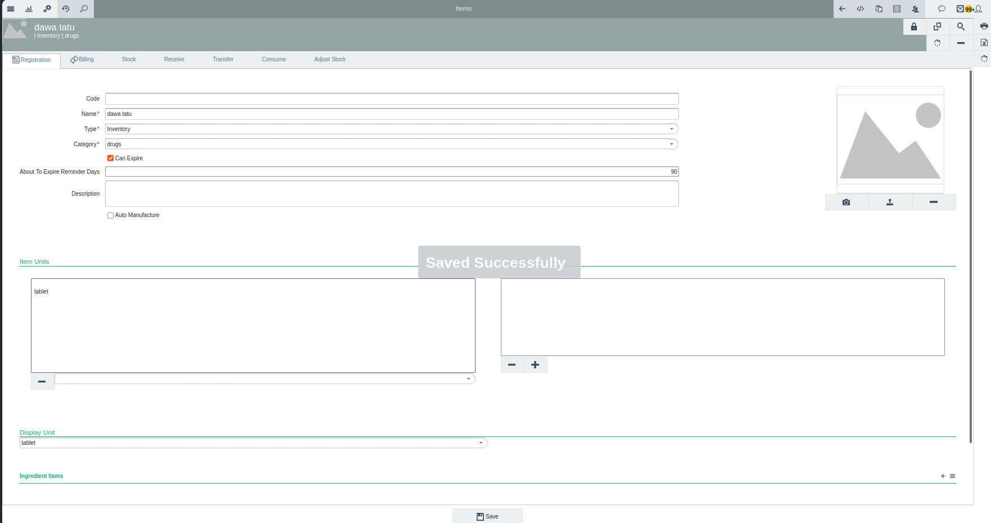The image size is (991, 523).
Task: Click the vertical scrollbar on the right
Action: [971, 256]
